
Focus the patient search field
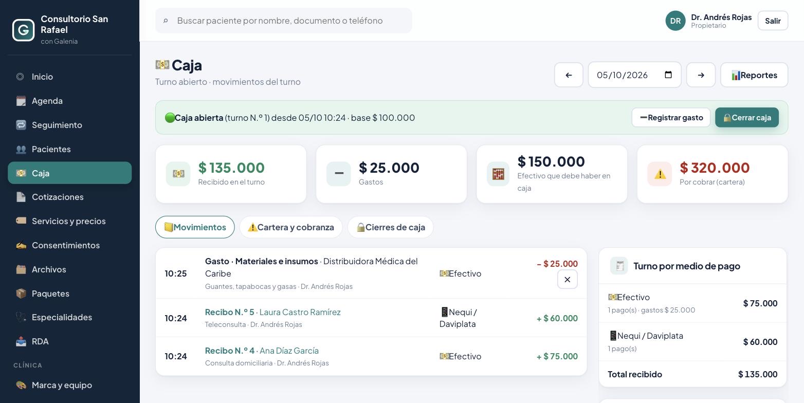[284, 21]
